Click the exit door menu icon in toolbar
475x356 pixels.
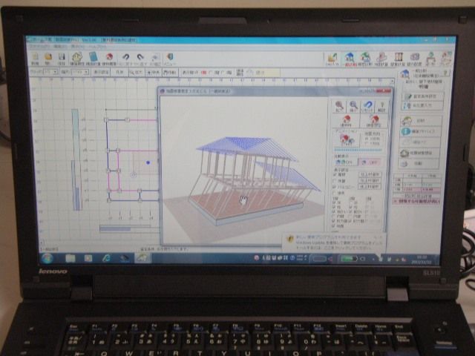(170, 59)
